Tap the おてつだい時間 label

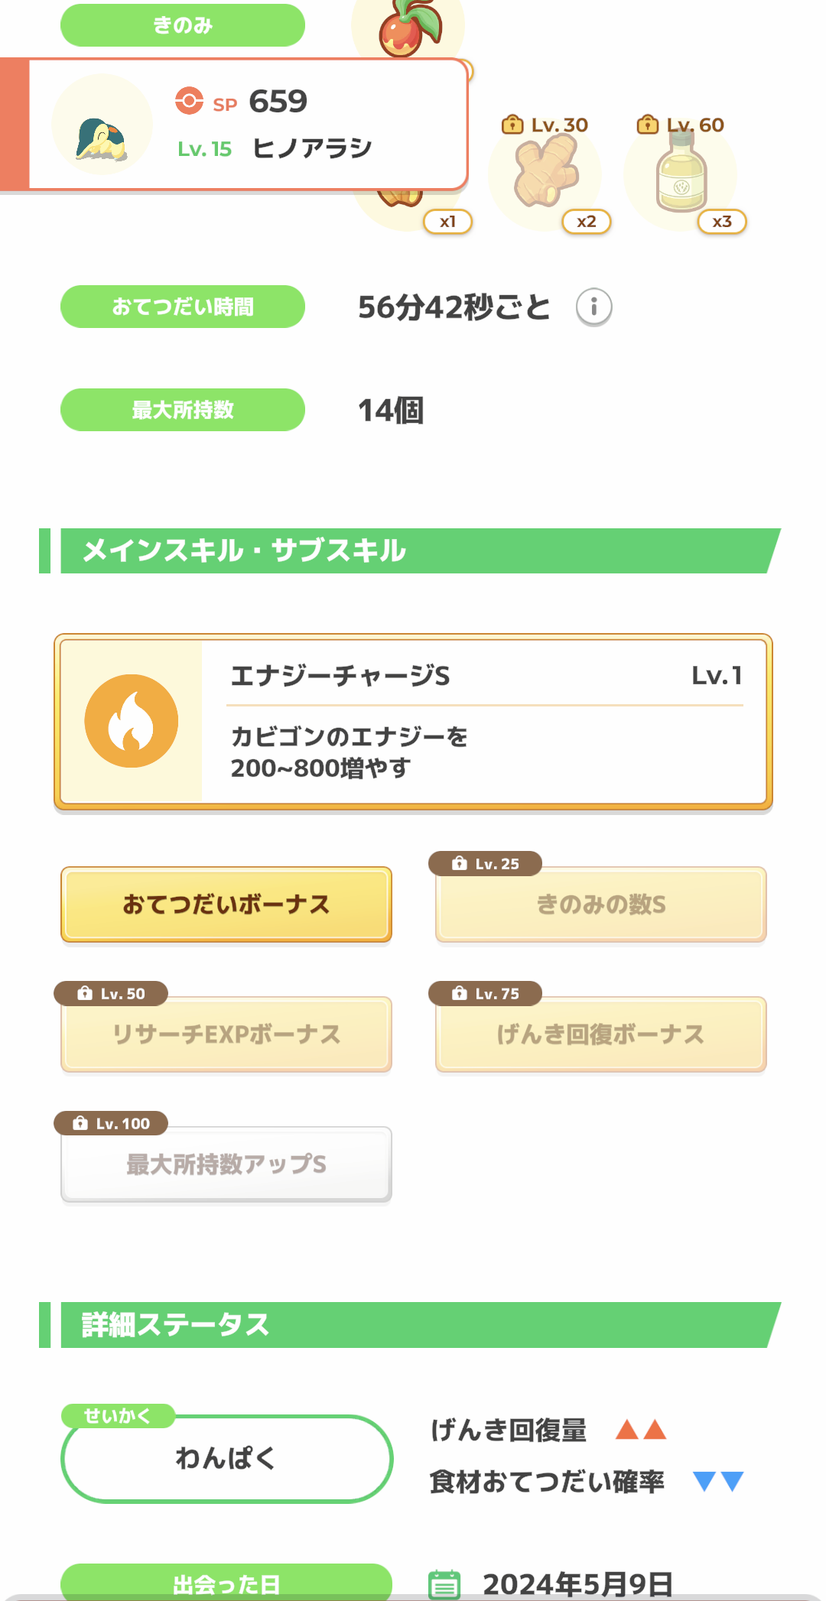183,307
